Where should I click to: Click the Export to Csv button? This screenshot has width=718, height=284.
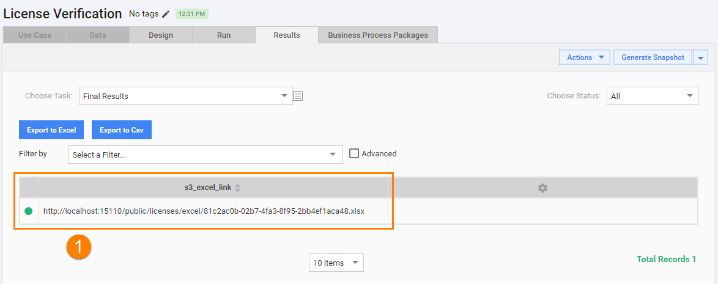[122, 130]
